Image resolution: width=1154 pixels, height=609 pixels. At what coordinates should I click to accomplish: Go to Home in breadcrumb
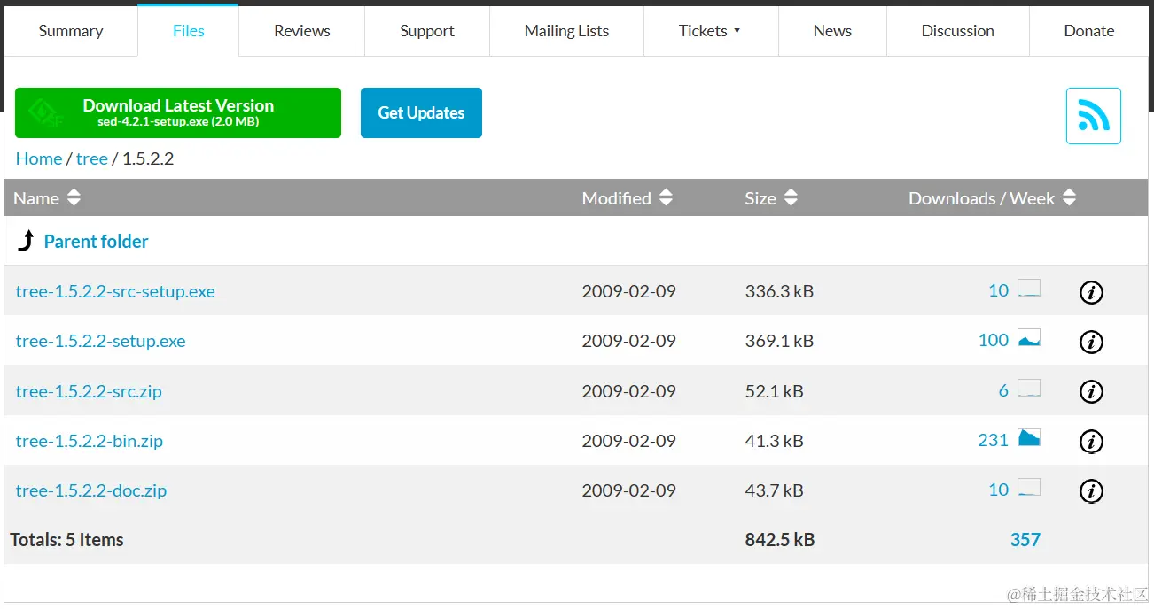39,158
